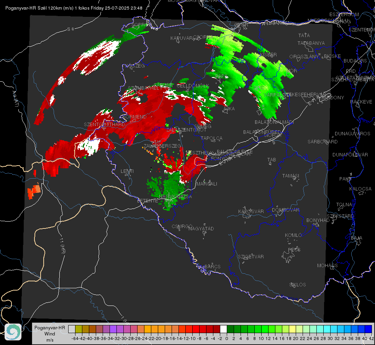375x345 pixels.
Task: Click the KOSZEG city label
Action: click(x=135, y=66)
